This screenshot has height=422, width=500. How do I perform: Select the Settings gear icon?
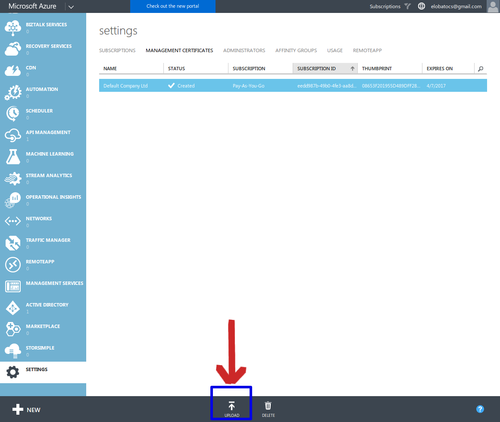(13, 372)
